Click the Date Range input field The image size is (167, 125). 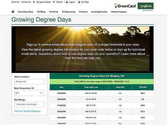pyautogui.click(x=29, y=105)
